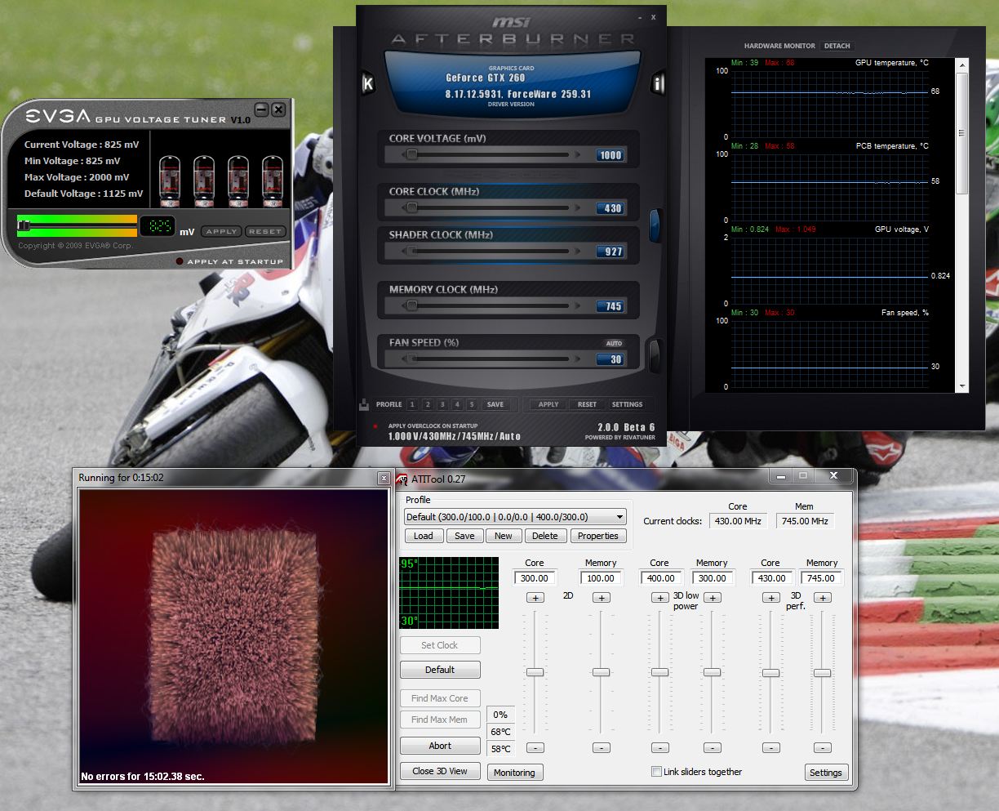Increase 3D low power Core with plus button
999x811 pixels.
[x=660, y=598]
